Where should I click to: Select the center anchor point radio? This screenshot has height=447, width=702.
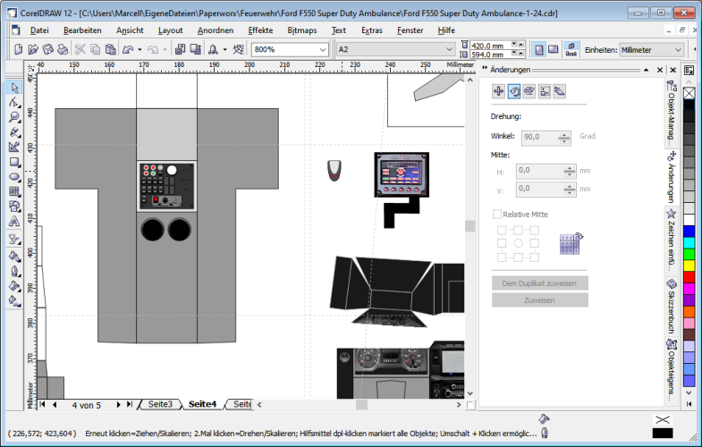point(518,243)
